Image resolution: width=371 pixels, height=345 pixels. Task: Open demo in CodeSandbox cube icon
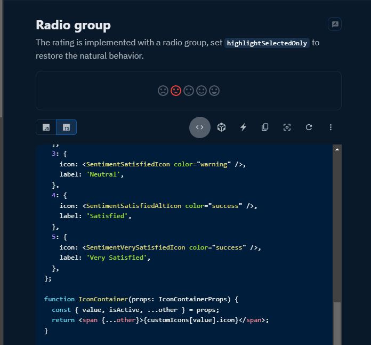(x=221, y=127)
